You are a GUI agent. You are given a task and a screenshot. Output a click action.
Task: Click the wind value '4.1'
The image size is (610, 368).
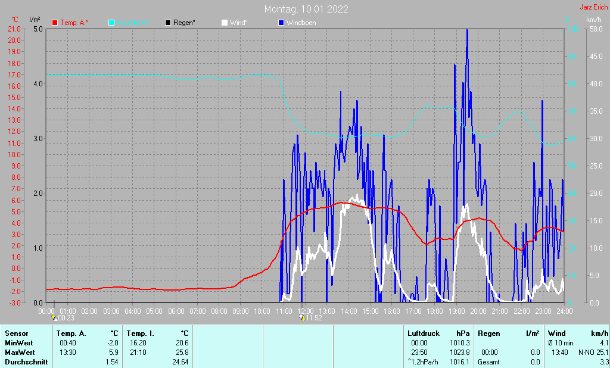604,343
